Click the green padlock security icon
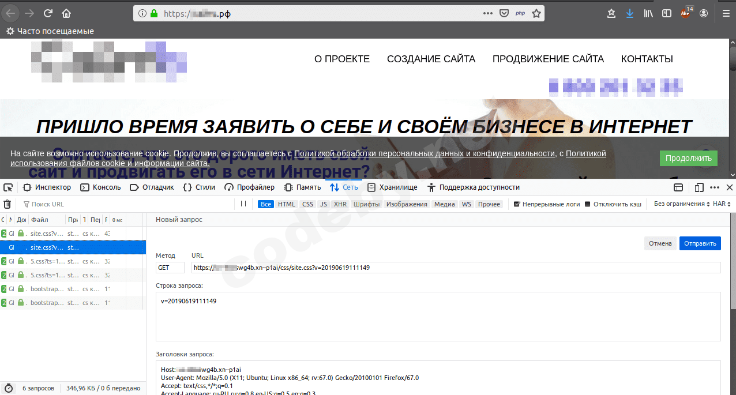The width and height of the screenshot is (736, 395). coord(154,13)
